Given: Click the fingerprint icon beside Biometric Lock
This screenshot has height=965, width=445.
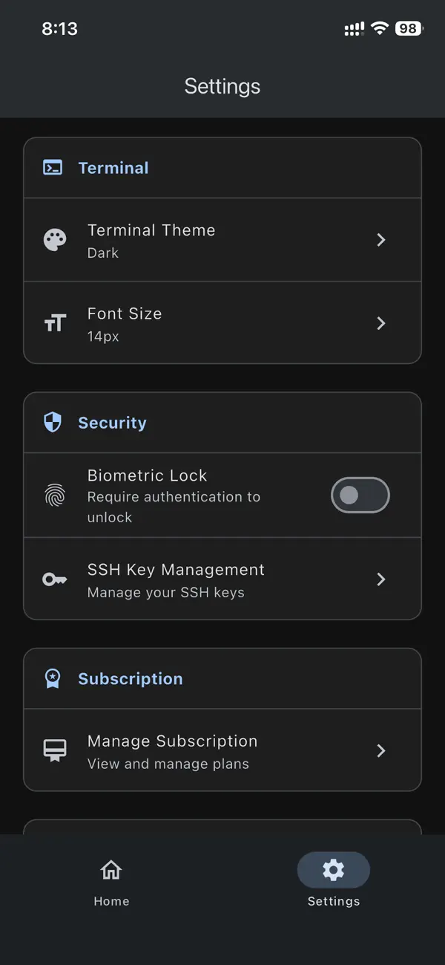Looking at the screenshot, I should 55,496.
